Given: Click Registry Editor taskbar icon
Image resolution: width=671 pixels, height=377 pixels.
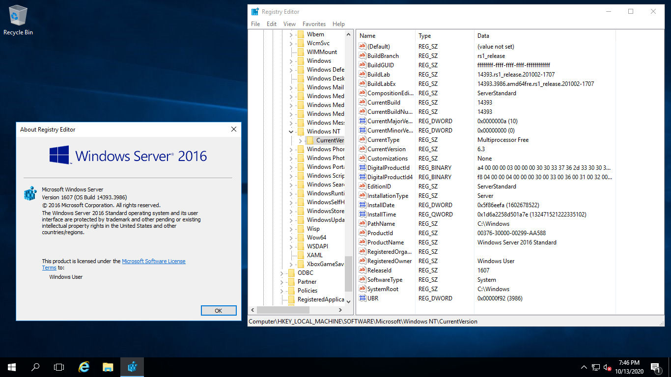Looking at the screenshot, I should point(132,367).
